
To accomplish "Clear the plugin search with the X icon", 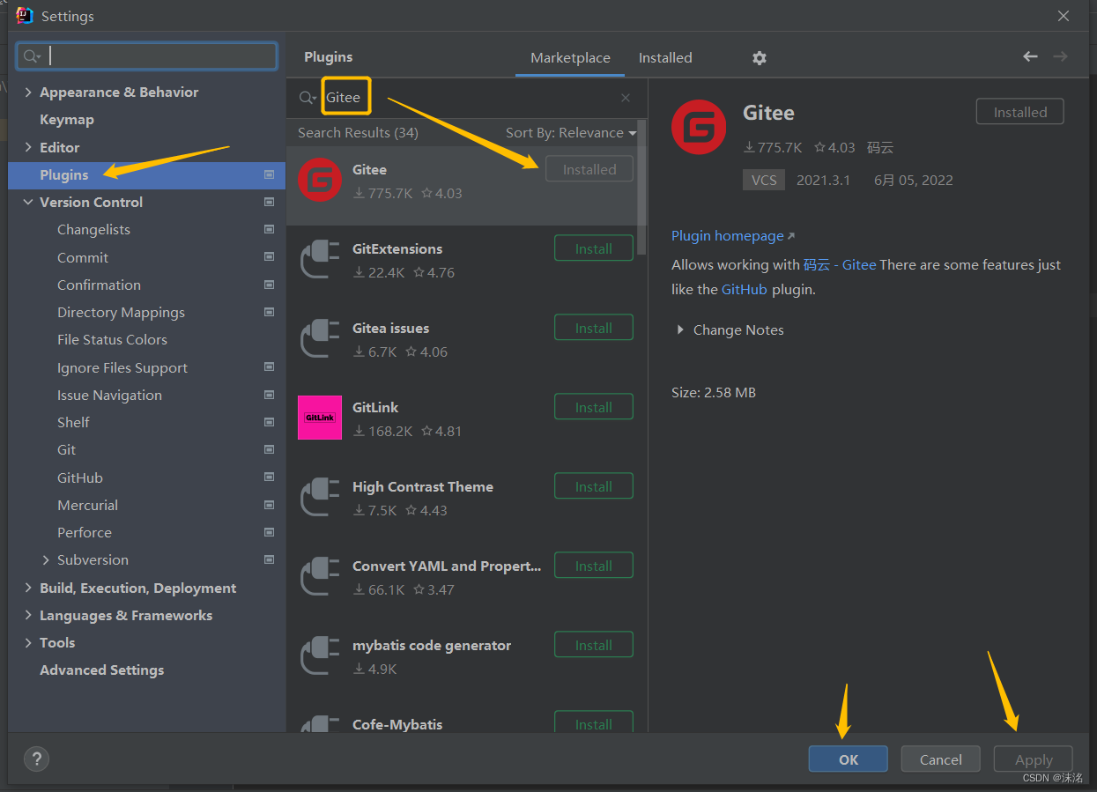I will (626, 98).
